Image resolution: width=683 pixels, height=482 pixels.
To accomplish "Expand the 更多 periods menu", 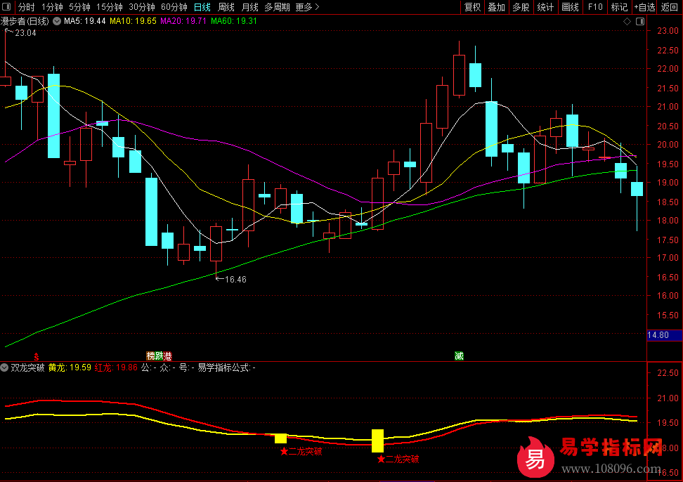I will click(307, 7).
